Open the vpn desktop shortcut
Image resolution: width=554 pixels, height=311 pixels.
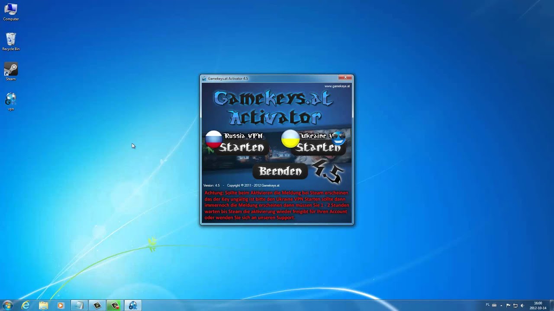11,102
